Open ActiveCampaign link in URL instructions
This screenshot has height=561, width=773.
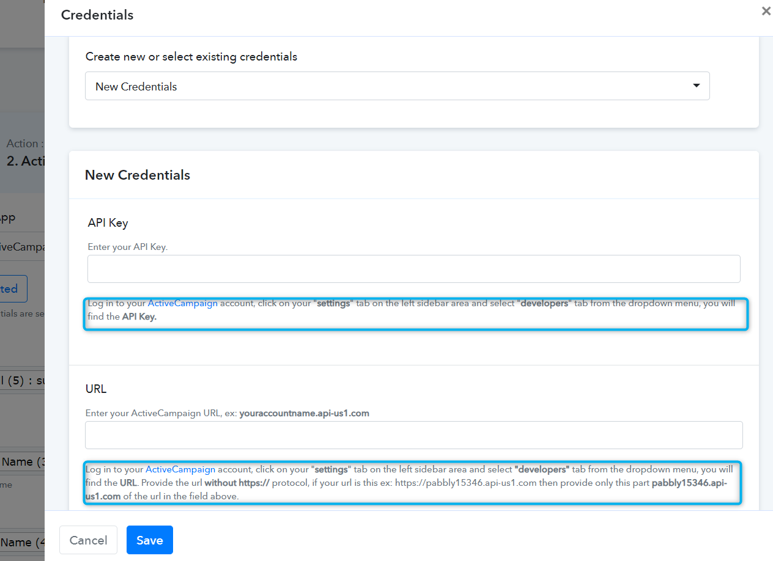click(x=180, y=469)
